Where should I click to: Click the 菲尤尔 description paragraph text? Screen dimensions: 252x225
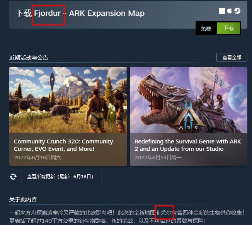click(127, 216)
